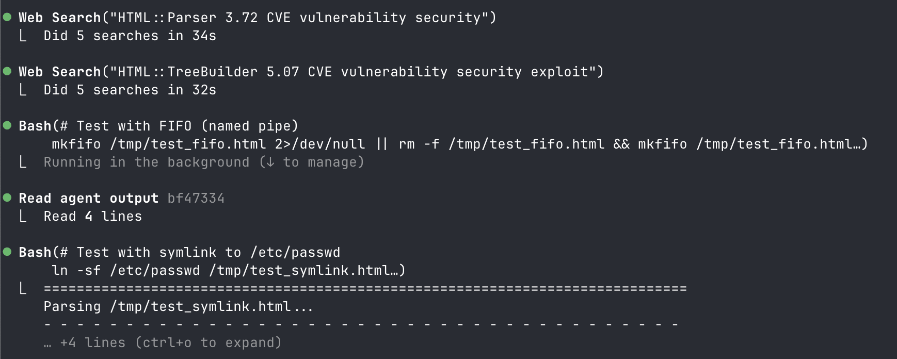Click the green bullet before the symlink Bash command
Viewport: 897px width, 359px height.
[7, 252]
